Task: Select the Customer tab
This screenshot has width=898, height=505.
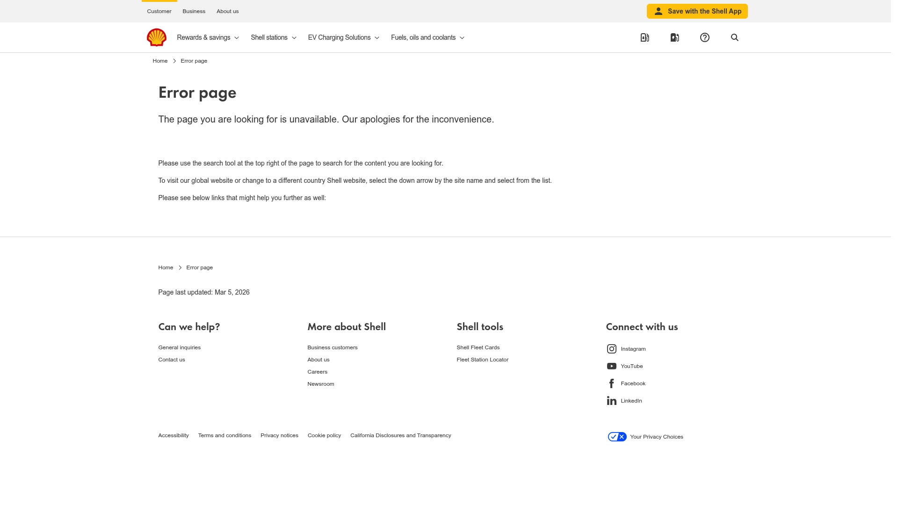Action: click(x=159, y=11)
